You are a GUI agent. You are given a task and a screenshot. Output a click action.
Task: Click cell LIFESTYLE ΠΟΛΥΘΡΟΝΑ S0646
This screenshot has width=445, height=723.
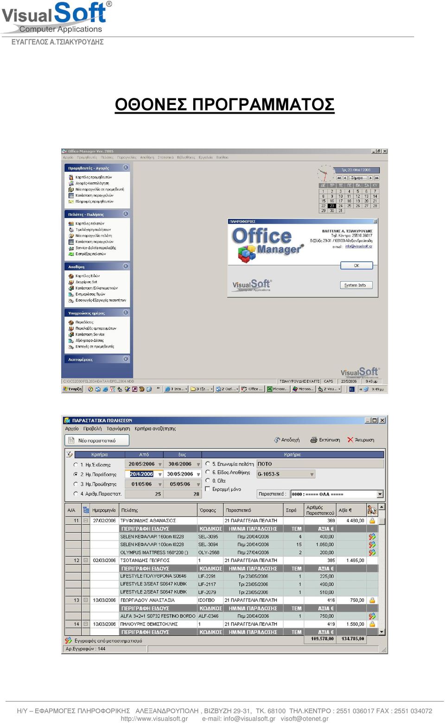[158, 576]
